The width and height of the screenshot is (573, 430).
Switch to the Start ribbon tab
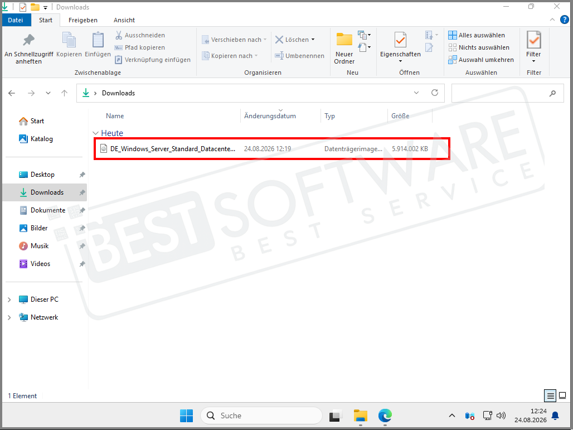coord(46,20)
